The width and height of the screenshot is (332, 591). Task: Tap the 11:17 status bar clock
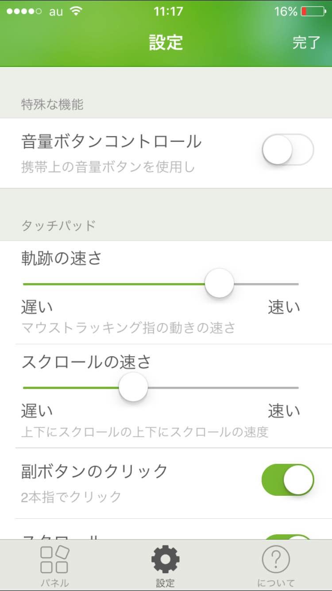[x=168, y=12]
